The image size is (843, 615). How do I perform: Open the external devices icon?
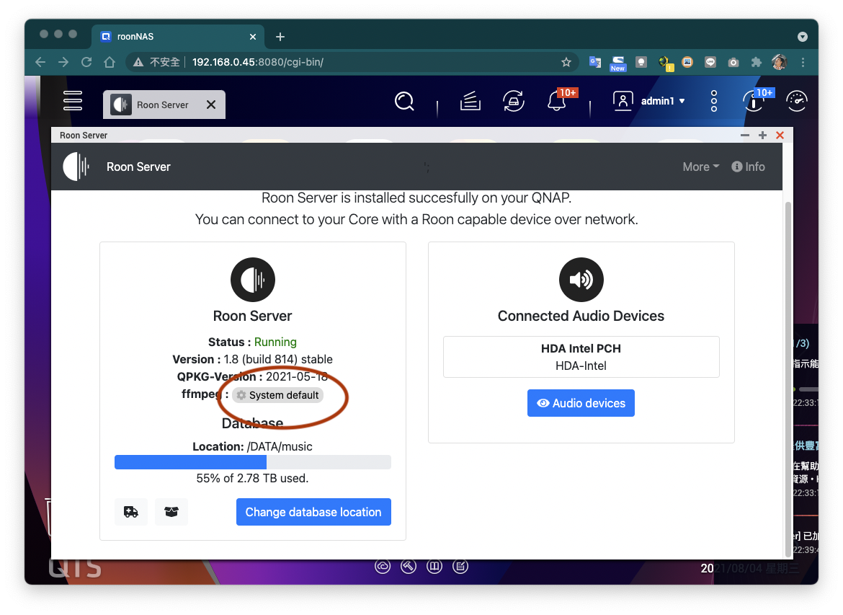514,101
